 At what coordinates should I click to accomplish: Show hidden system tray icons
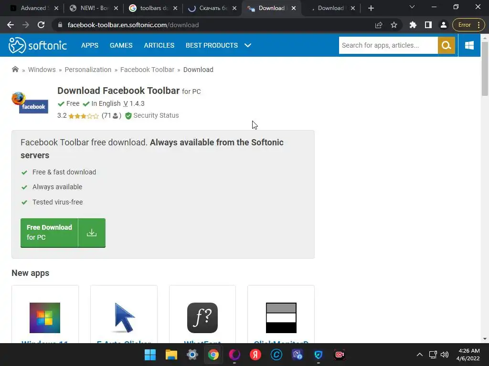pyautogui.click(x=420, y=355)
